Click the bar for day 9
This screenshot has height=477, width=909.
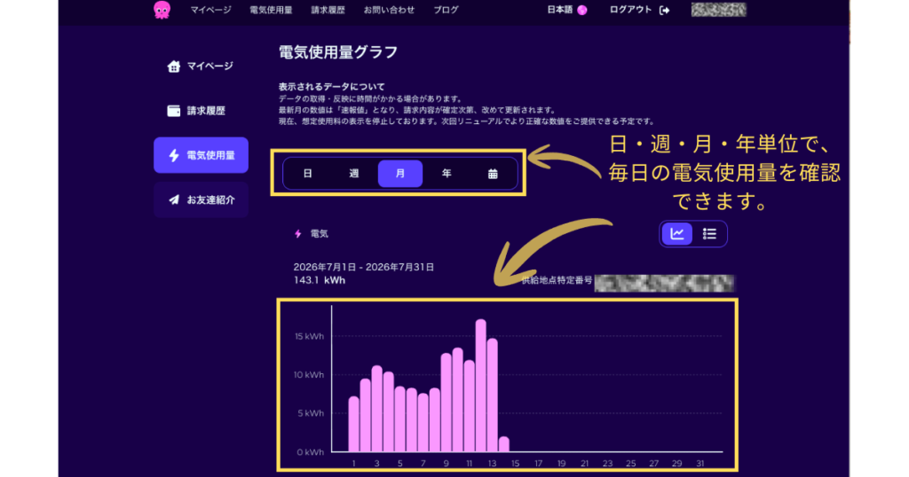pos(446,403)
